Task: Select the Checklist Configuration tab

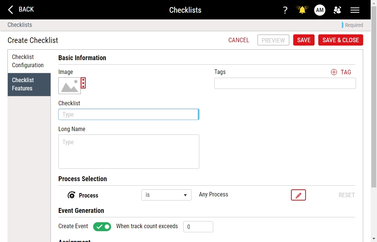Action: point(29,61)
